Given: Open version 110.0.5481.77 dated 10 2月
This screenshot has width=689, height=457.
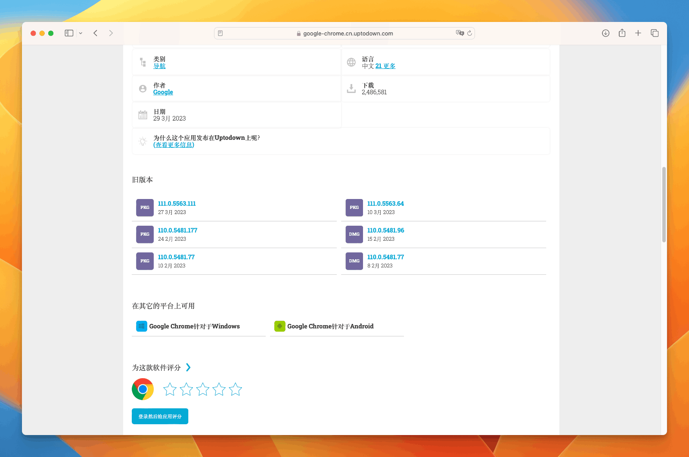Looking at the screenshot, I should (176, 257).
